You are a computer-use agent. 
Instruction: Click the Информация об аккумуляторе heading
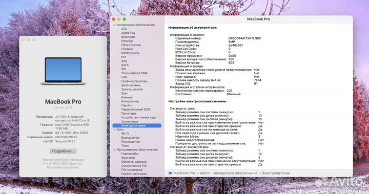193,28
